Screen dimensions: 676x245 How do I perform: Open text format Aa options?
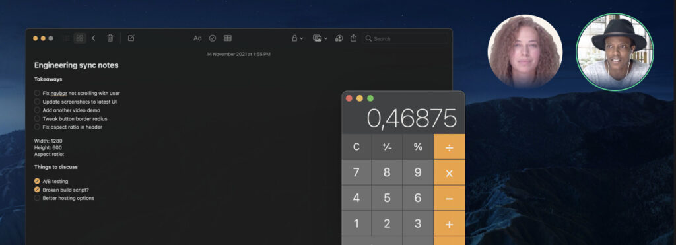[x=197, y=38]
